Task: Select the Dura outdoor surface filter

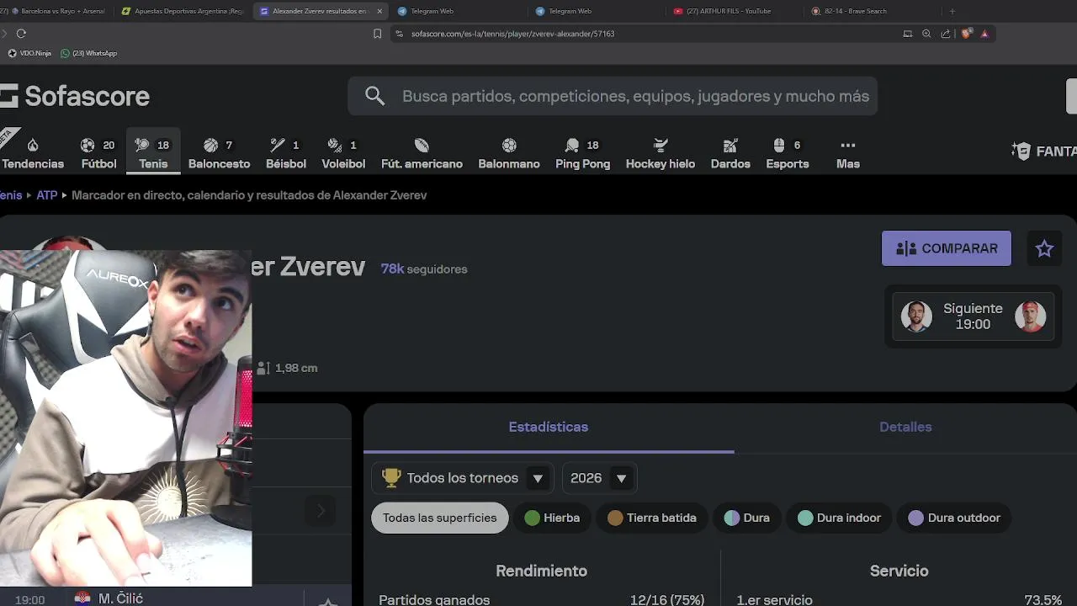Action: [954, 518]
